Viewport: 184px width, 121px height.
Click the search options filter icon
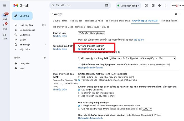pos(107,5)
